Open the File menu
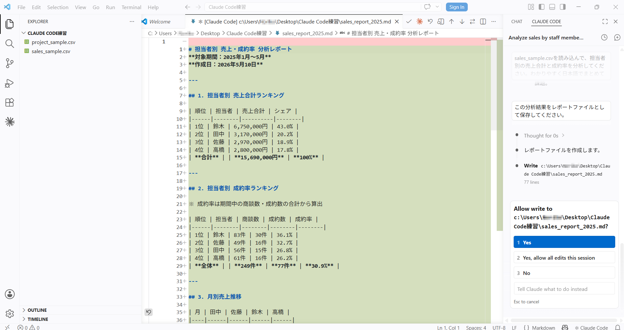 21,7
